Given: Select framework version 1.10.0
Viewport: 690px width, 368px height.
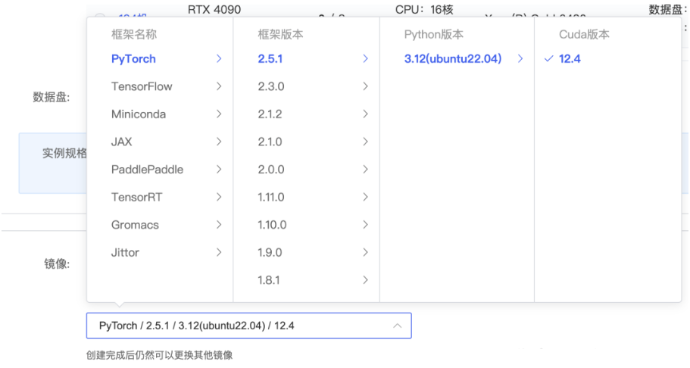Looking at the screenshot, I should click(x=272, y=225).
